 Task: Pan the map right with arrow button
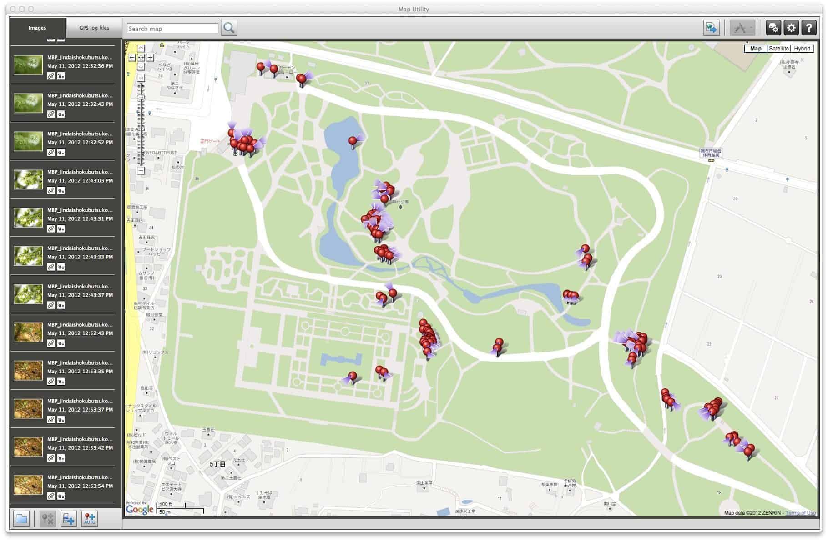click(150, 58)
